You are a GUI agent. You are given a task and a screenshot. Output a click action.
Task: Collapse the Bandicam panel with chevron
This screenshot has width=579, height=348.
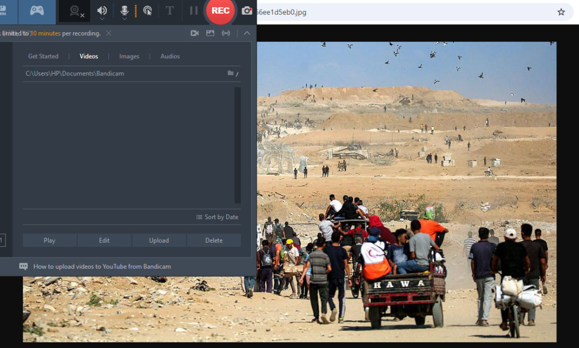[247, 33]
